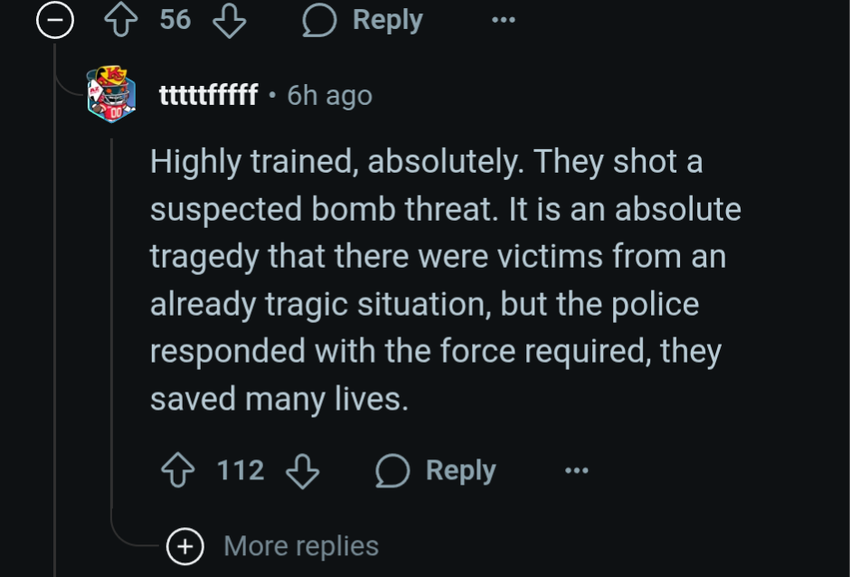Open the tttttfffff comment's three-dot menu
850x577 pixels.
tap(576, 470)
